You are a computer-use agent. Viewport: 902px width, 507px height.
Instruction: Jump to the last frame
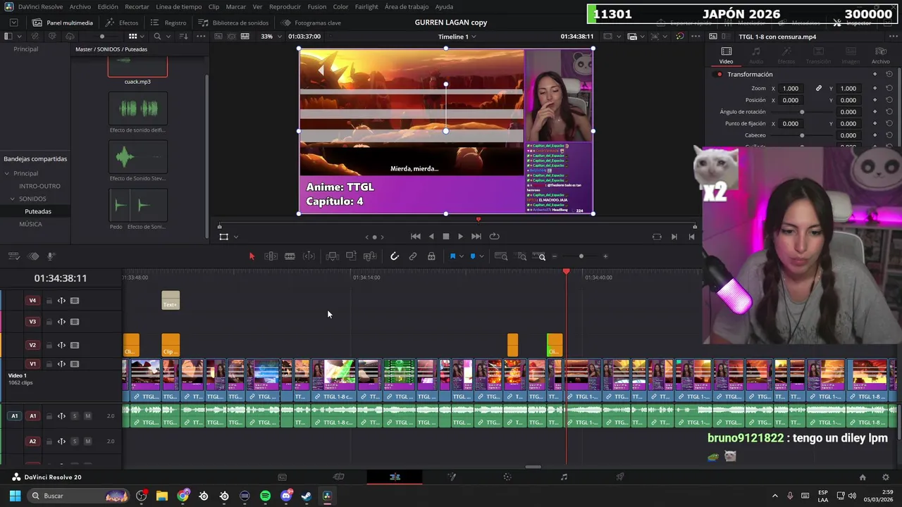(x=476, y=237)
